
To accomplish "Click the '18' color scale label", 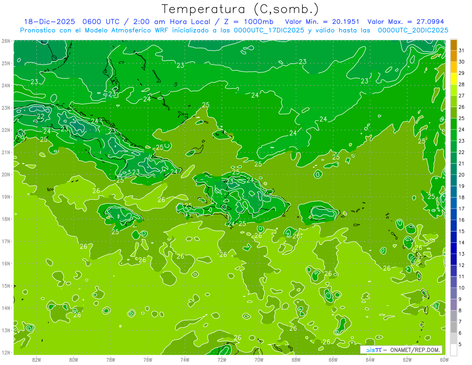I will tap(461, 197).
